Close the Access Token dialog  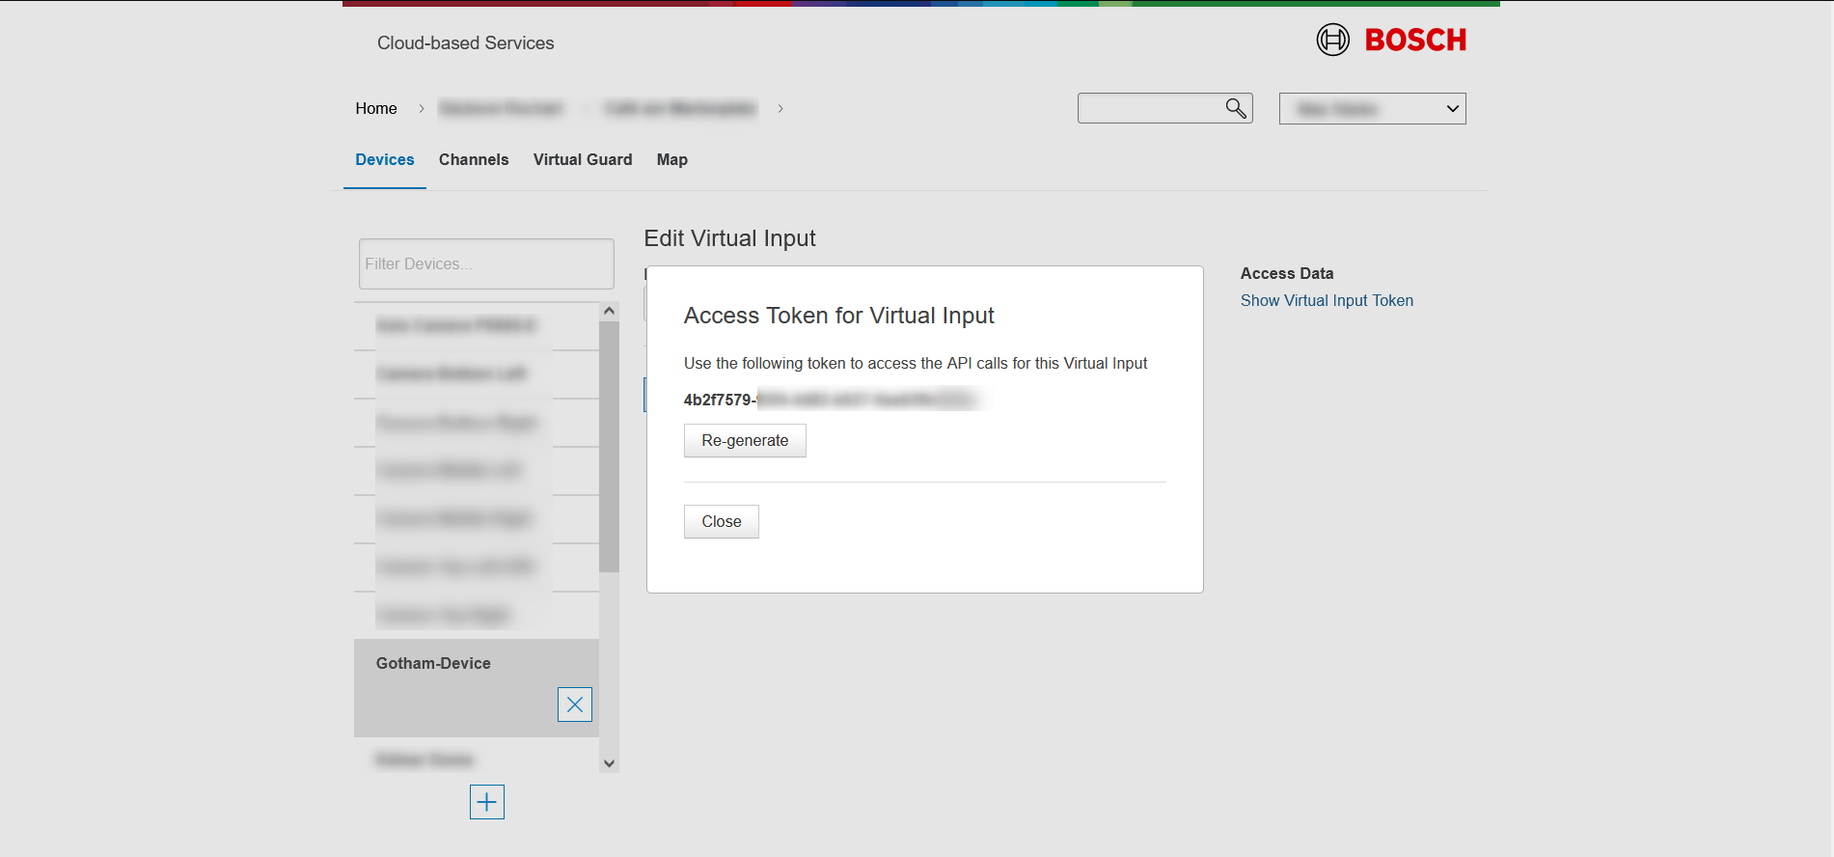[x=721, y=522]
